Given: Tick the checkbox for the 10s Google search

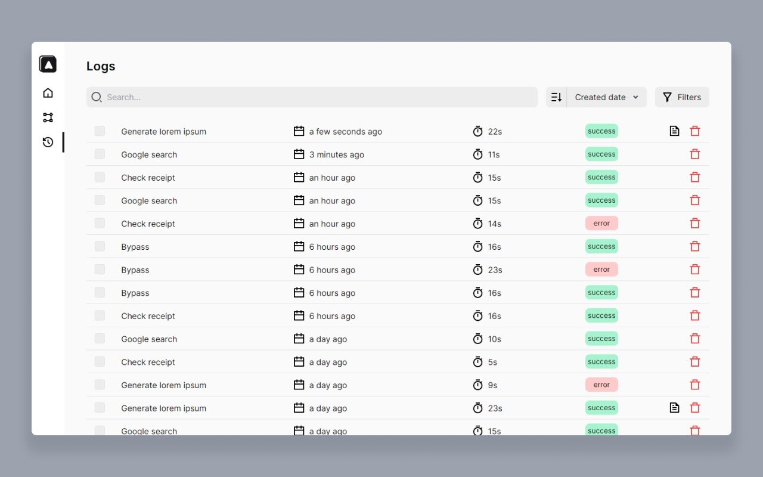Looking at the screenshot, I should 100,339.
